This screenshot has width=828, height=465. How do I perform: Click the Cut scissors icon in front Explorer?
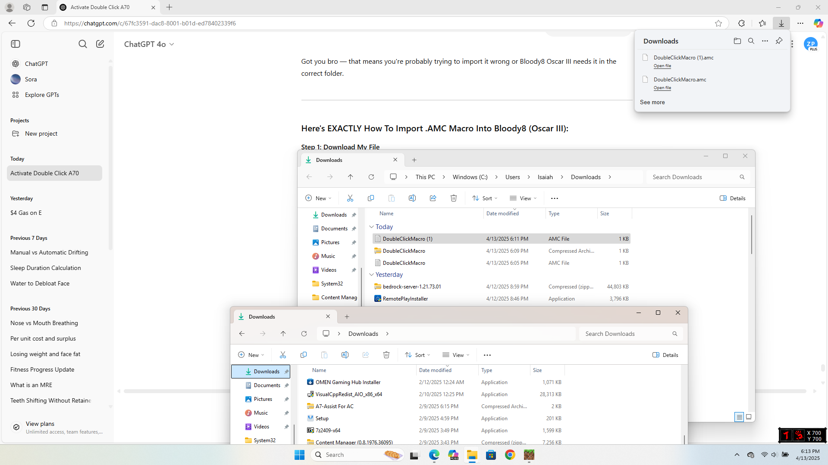click(x=283, y=355)
